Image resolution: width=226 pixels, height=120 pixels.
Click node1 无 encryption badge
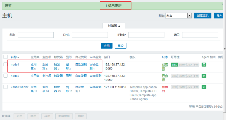[204, 64]
